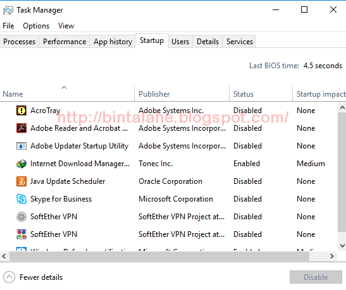346x290 pixels.
Task: Click Oracle Corporation publisher cell
Action: click(170, 181)
